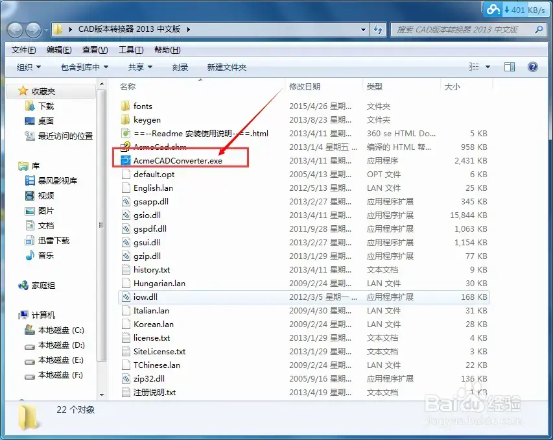This screenshot has width=553, height=440.
Task: Open the address bar history dropdown
Action: [363, 30]
